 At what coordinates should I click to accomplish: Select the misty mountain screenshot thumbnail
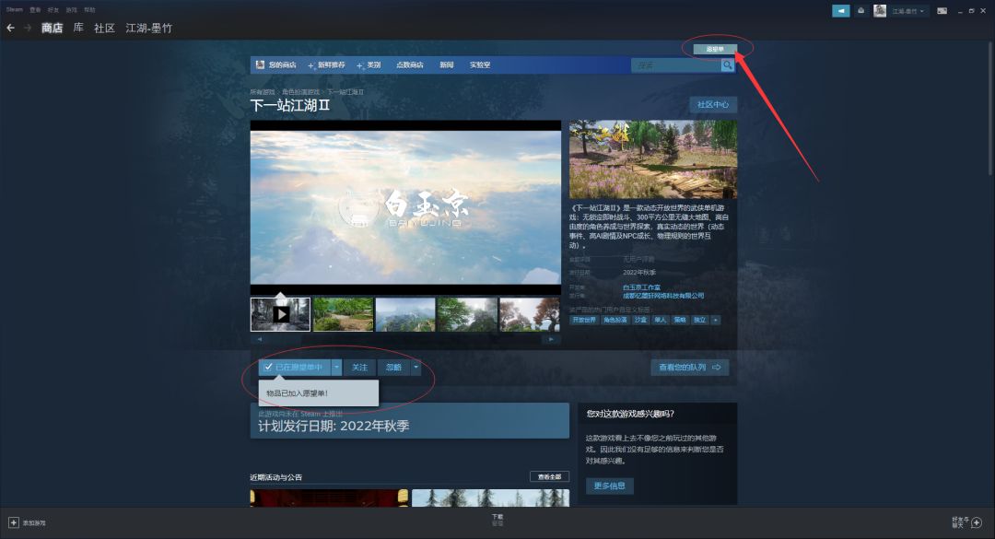404,314
